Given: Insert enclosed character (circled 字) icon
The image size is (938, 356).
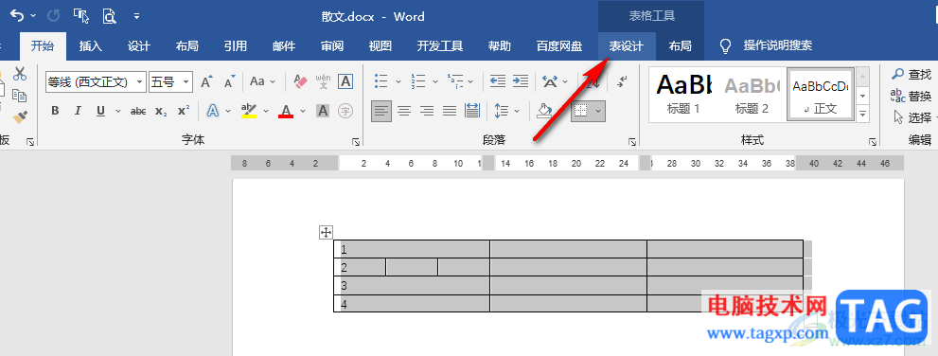Looking at the screenshot, I should click(345, 111).
